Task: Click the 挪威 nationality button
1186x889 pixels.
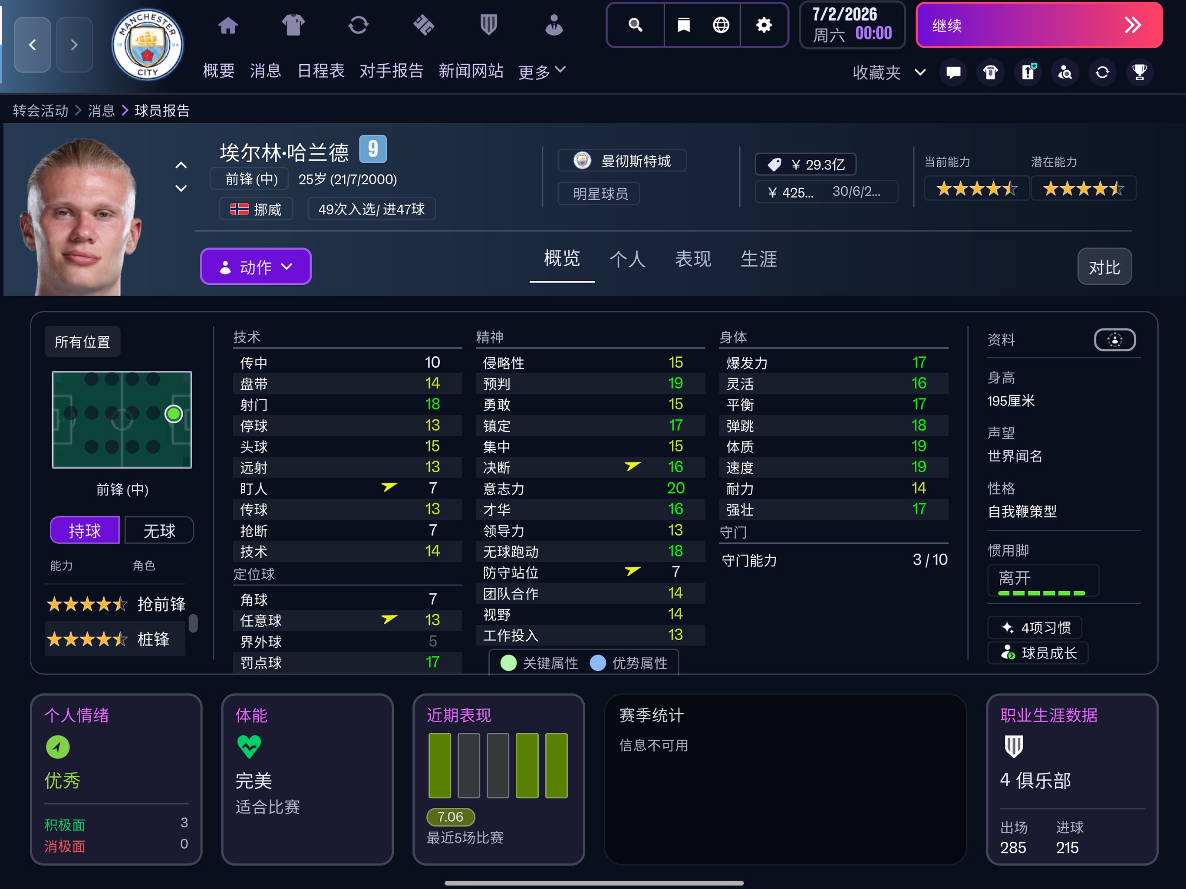Action: coord(256,209)
